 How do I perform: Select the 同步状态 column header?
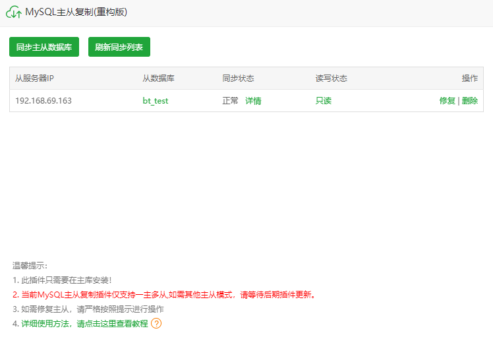click(238, 78)
